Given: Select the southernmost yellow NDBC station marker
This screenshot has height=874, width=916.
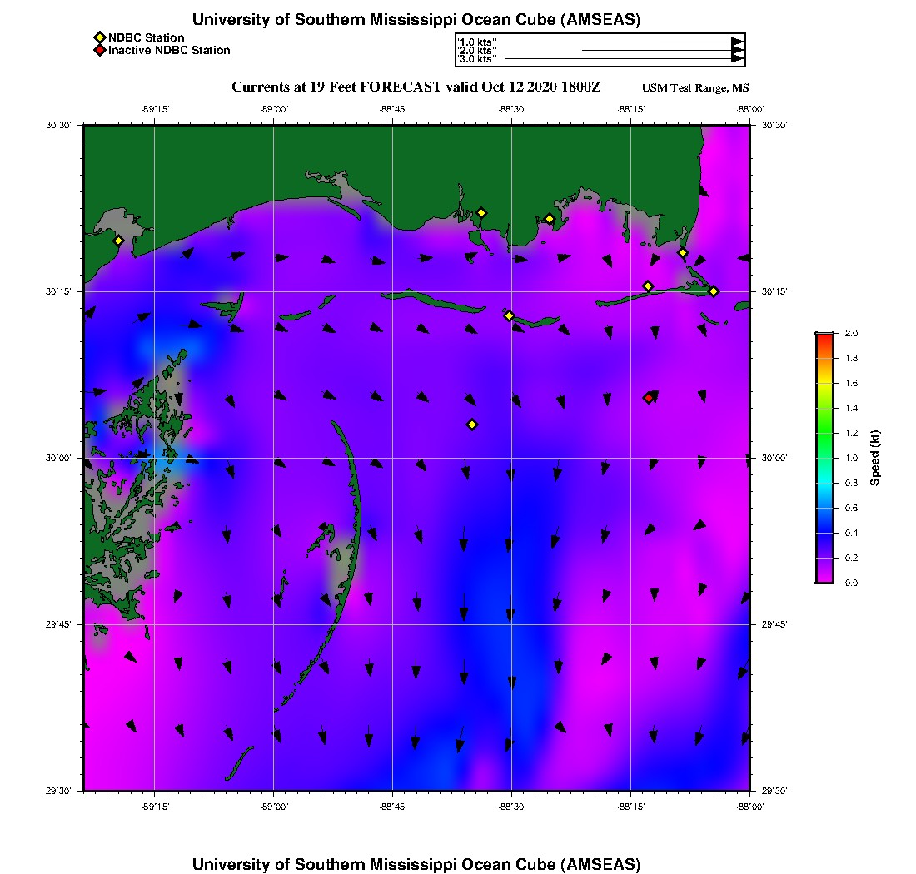Looking at the screenshot, I should click(x=472, y=425).
